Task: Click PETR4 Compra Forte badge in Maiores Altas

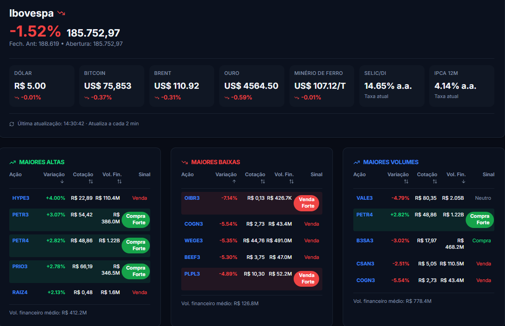Action: click(x=136, y=246)
